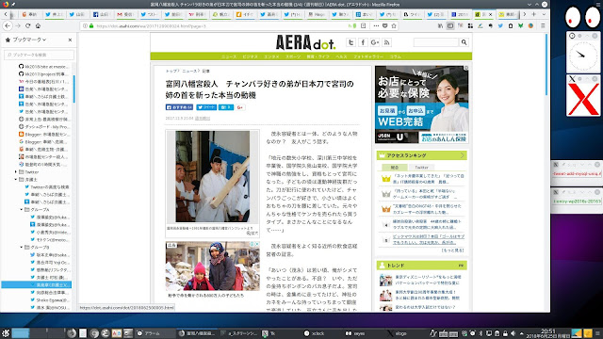The image size is (603, 339).
Task: Open the ニュース item in green nav bar
Action: coord(229,56)
